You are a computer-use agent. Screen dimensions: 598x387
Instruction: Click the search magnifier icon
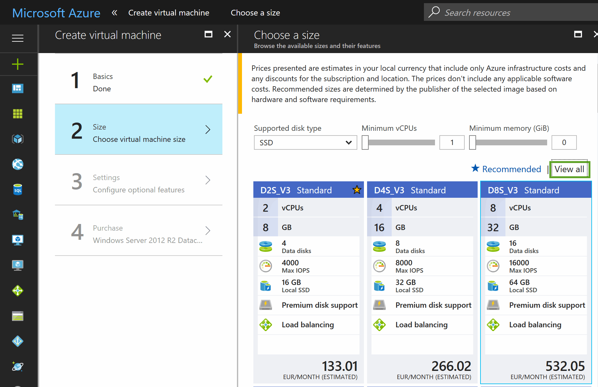(434, 12)
